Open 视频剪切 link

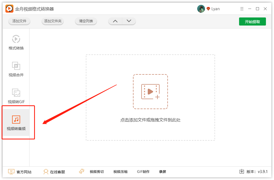(97, 172)
